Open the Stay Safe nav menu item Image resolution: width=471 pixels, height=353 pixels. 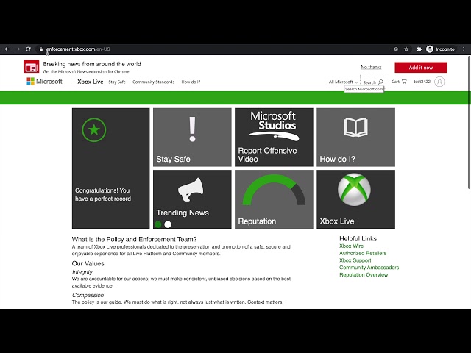pos(117,82)
